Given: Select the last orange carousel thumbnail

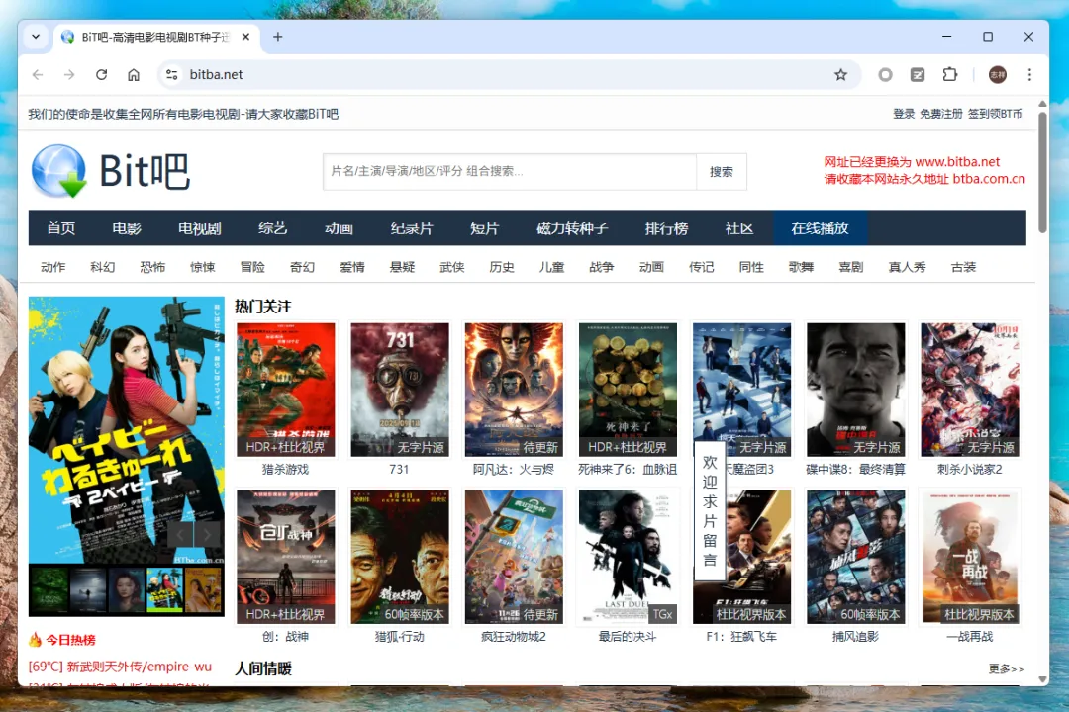Looking at the screenshot, I should [203, 590].
